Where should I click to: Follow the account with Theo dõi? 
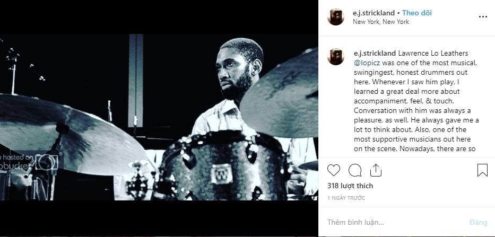(x=416, y=13)
